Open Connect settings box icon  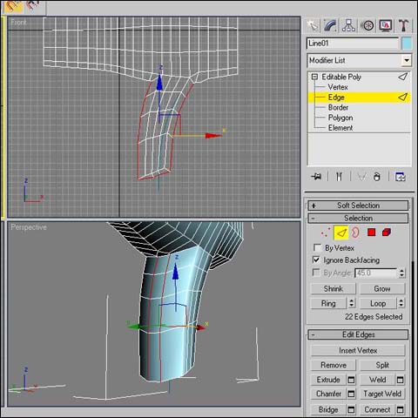[x=401, y=409]
